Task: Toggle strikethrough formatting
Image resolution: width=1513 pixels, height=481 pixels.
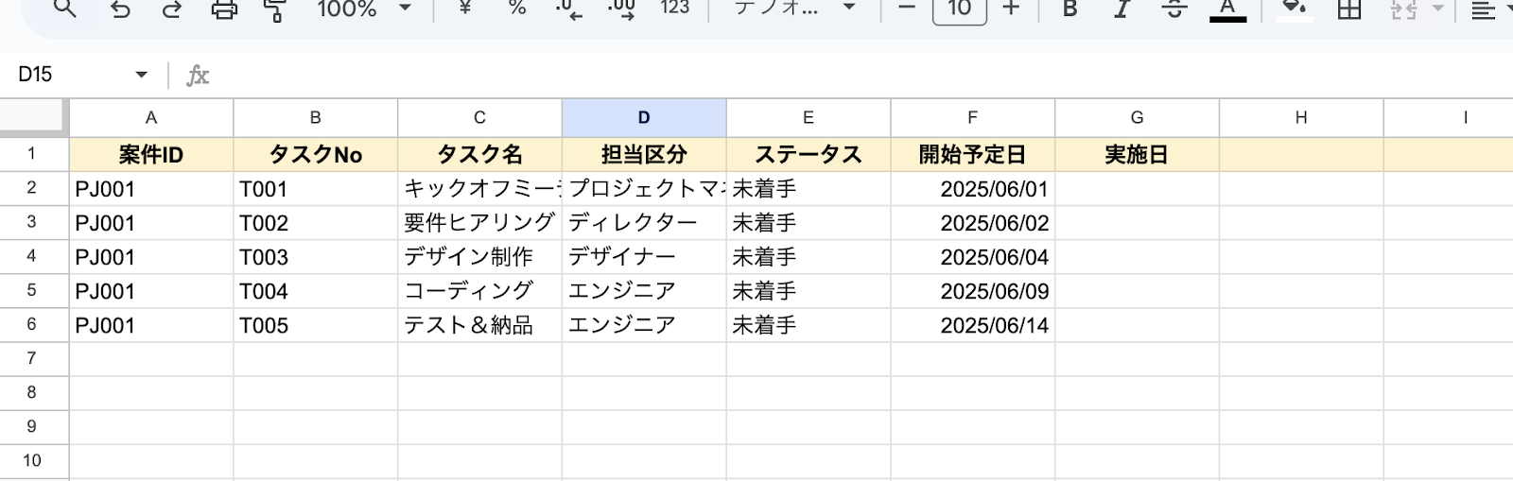Action: point(1174,9)
